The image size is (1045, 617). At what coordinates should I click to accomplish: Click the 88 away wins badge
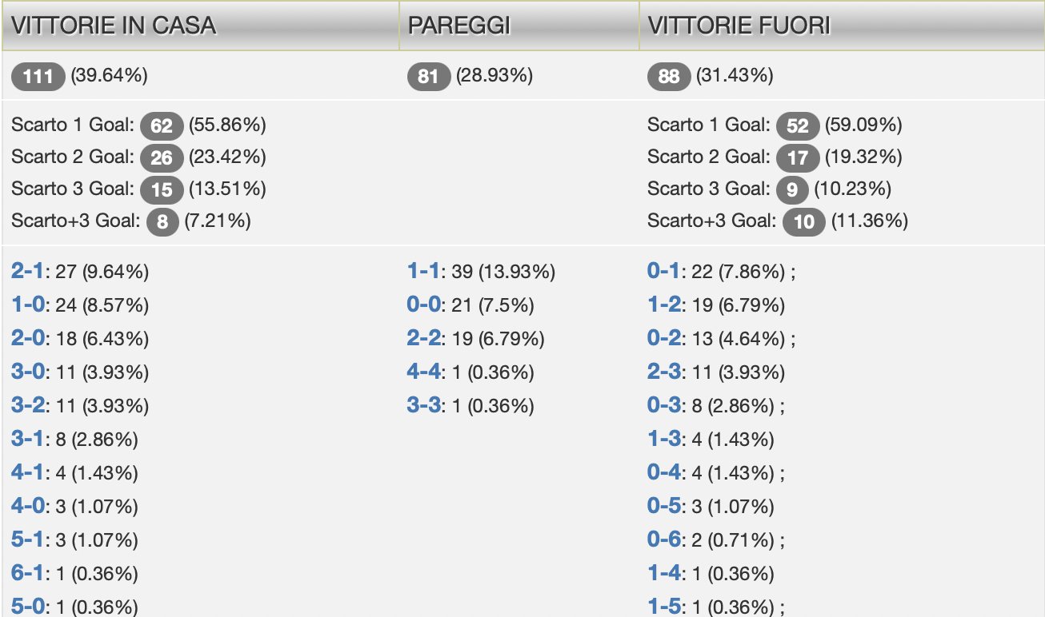tap(668, 77)
